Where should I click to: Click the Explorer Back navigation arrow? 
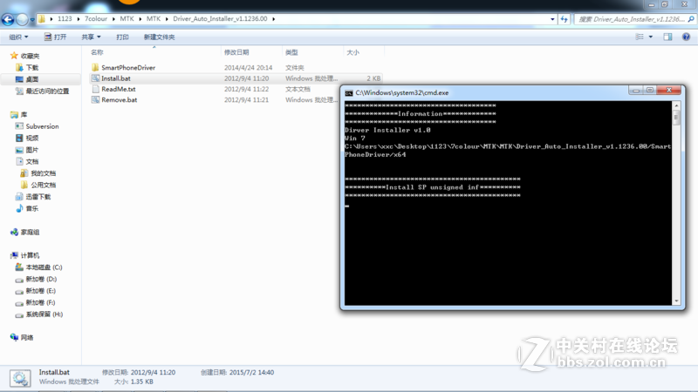click(8, 19)
